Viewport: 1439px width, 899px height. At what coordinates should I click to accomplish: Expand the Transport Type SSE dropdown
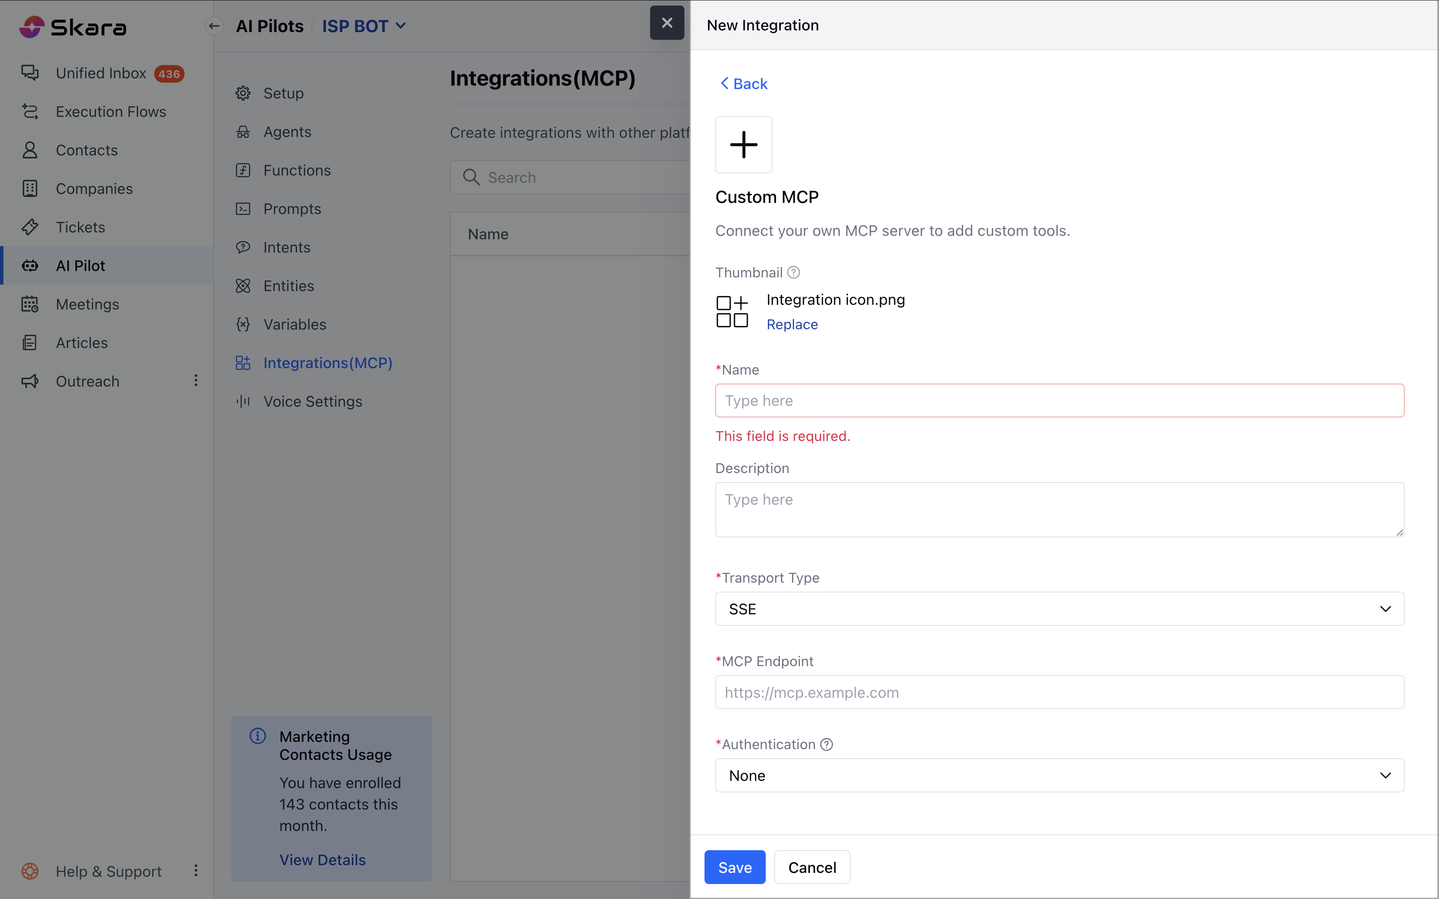click(x=1059, y=609)
